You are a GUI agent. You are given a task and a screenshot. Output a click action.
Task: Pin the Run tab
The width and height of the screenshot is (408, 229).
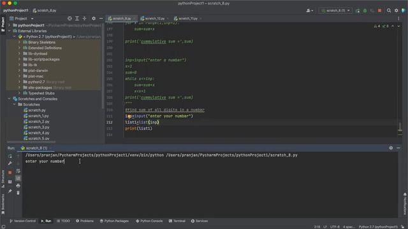[x=10, y=191]
